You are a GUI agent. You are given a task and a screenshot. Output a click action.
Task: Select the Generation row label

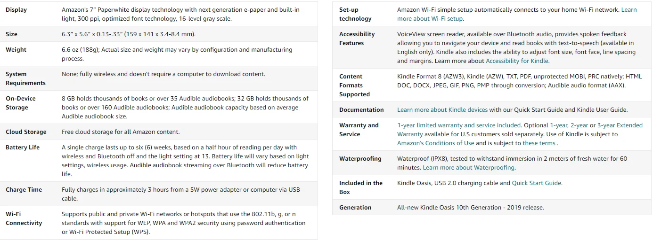click(355, 208)
